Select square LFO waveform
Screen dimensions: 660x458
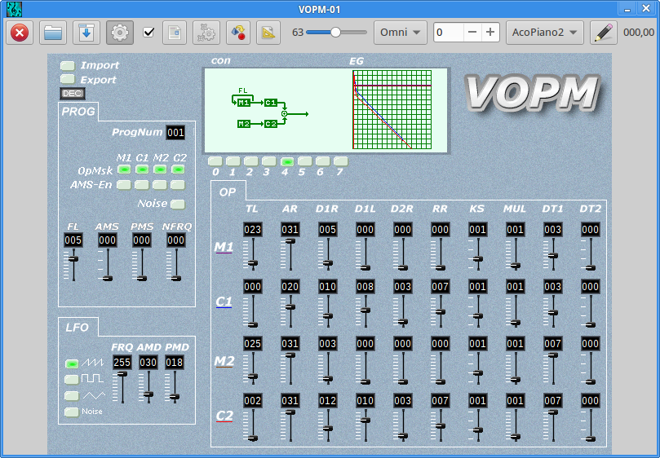coord(72,379)
